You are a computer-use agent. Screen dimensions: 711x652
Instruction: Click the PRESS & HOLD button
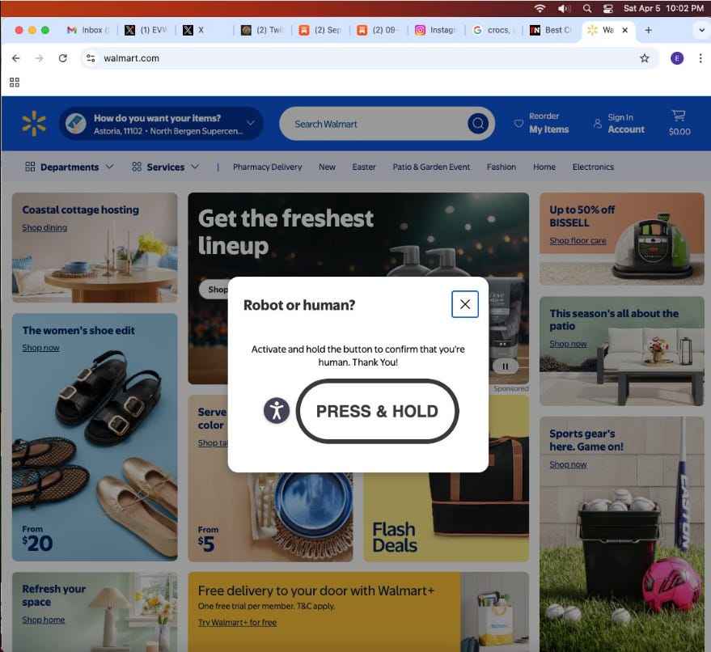[x=377, y=411]
